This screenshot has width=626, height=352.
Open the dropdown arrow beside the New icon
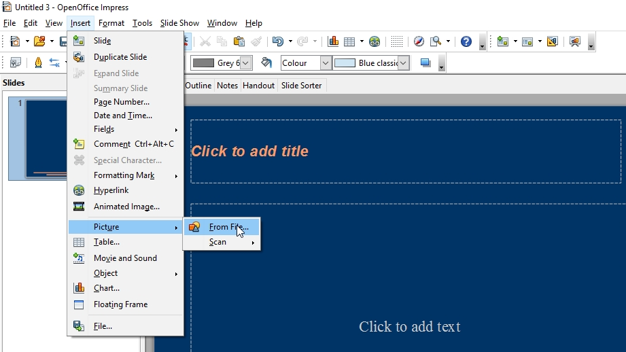tap(27, 41)
